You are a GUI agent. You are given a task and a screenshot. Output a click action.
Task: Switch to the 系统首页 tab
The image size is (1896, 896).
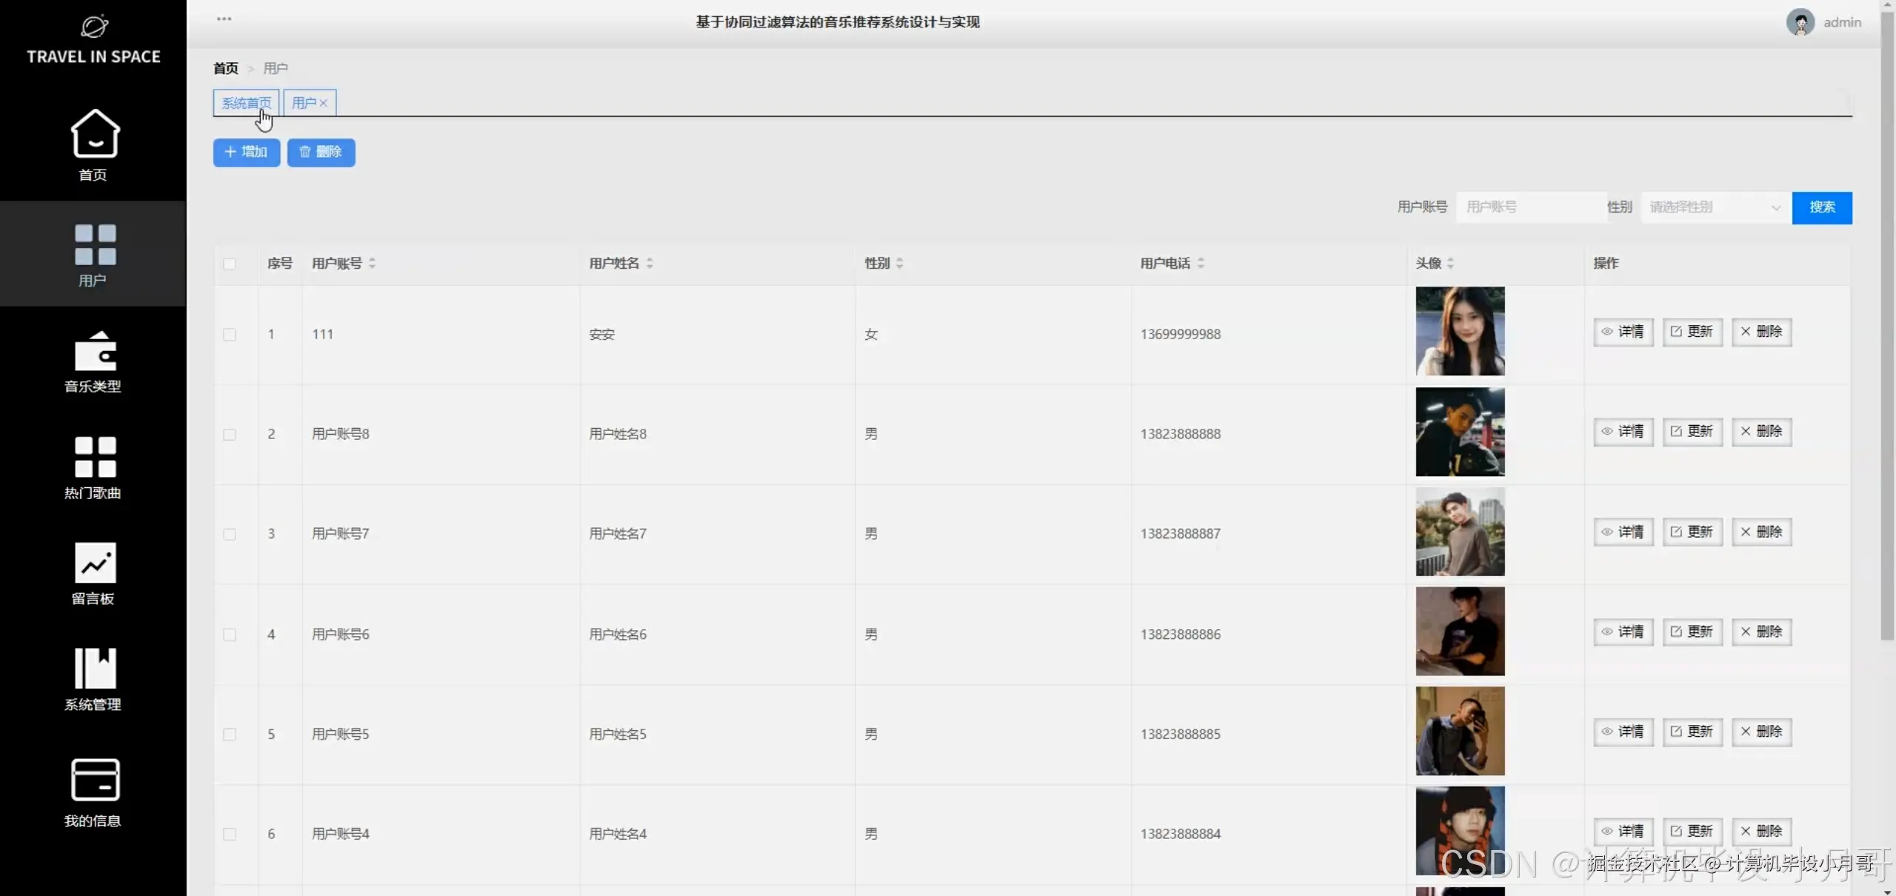(x=246, y=103)
